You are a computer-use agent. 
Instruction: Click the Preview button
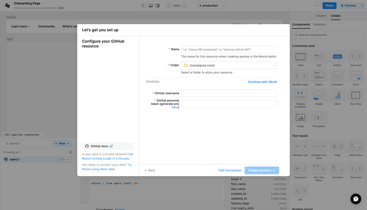point(349,5)
